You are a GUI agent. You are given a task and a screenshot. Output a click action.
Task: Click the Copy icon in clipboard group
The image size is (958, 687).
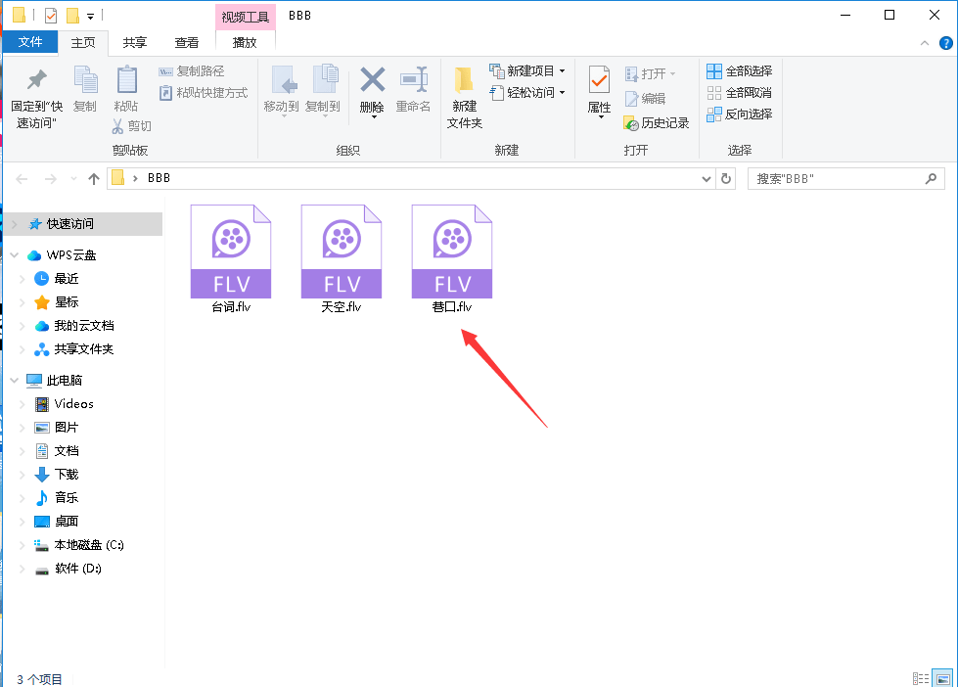coord(85,80)
